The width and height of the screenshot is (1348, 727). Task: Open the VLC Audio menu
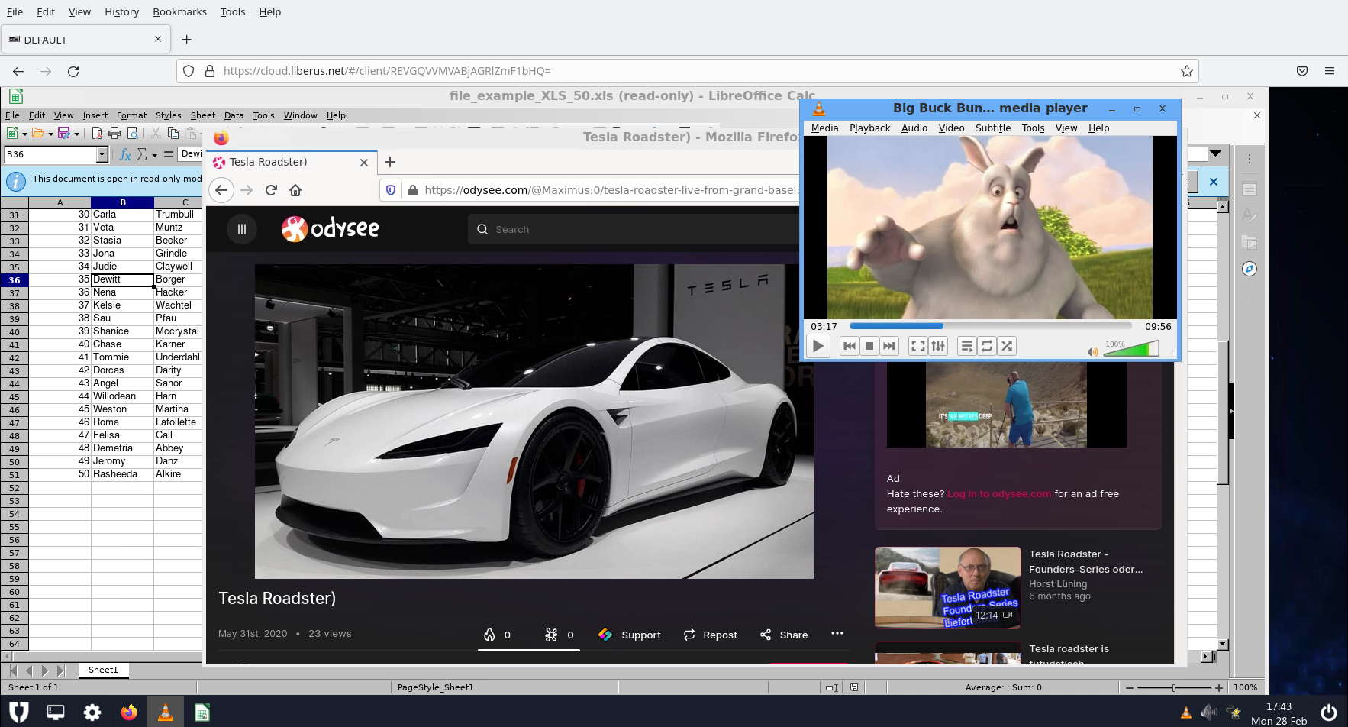pos(914,128)
